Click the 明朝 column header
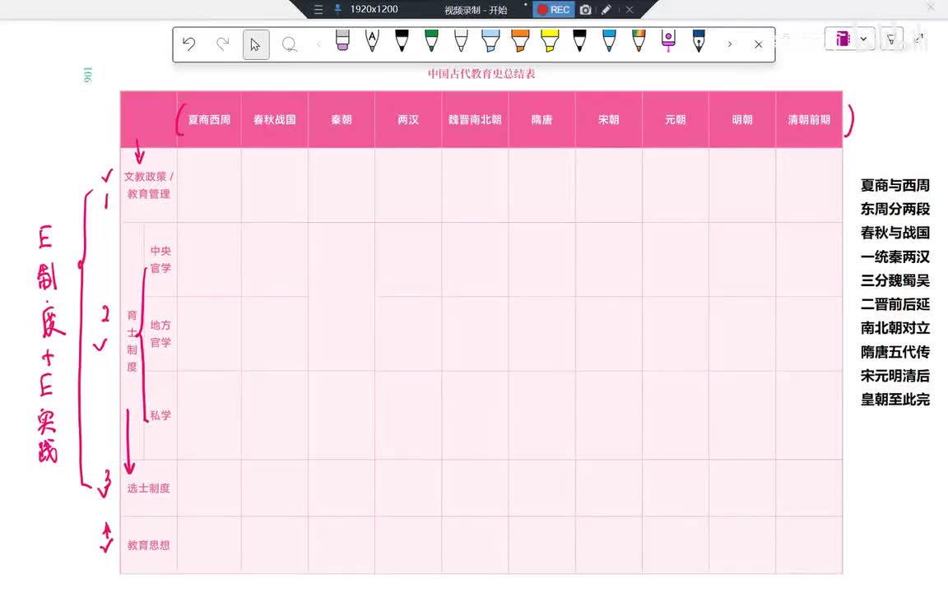Image resolution: width=948 pixels, height=592 pixels. [742, 119]
